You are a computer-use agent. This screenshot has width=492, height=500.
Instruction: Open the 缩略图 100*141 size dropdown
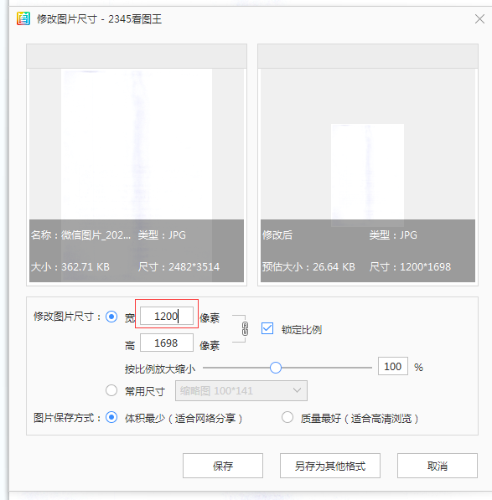tap(241, 390)
